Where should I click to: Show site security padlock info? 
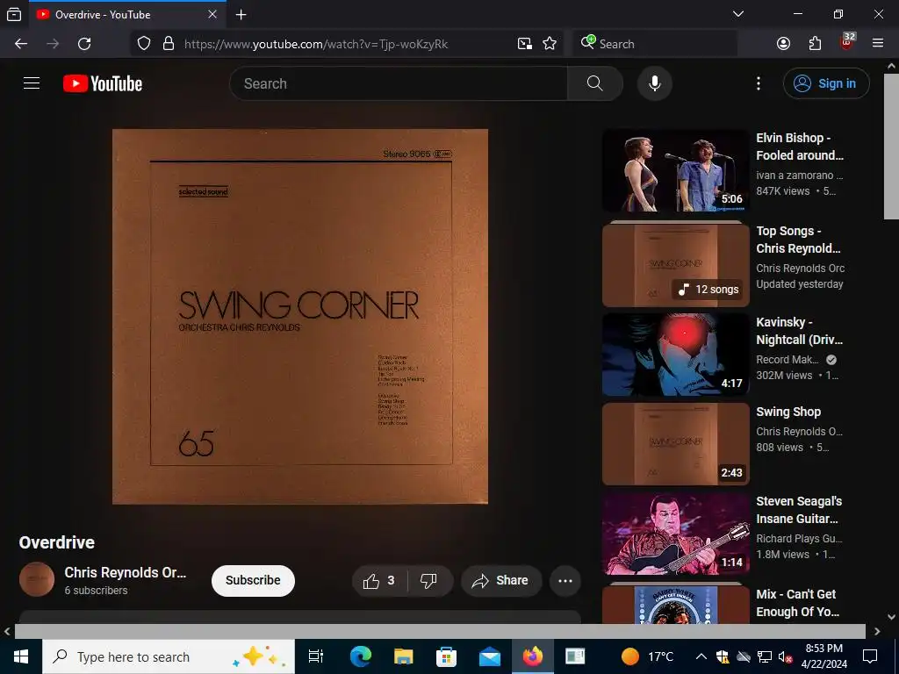click(169, 44)
